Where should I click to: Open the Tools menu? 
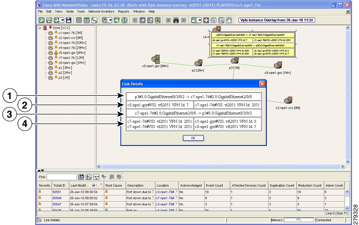click(x=81, y=12)
